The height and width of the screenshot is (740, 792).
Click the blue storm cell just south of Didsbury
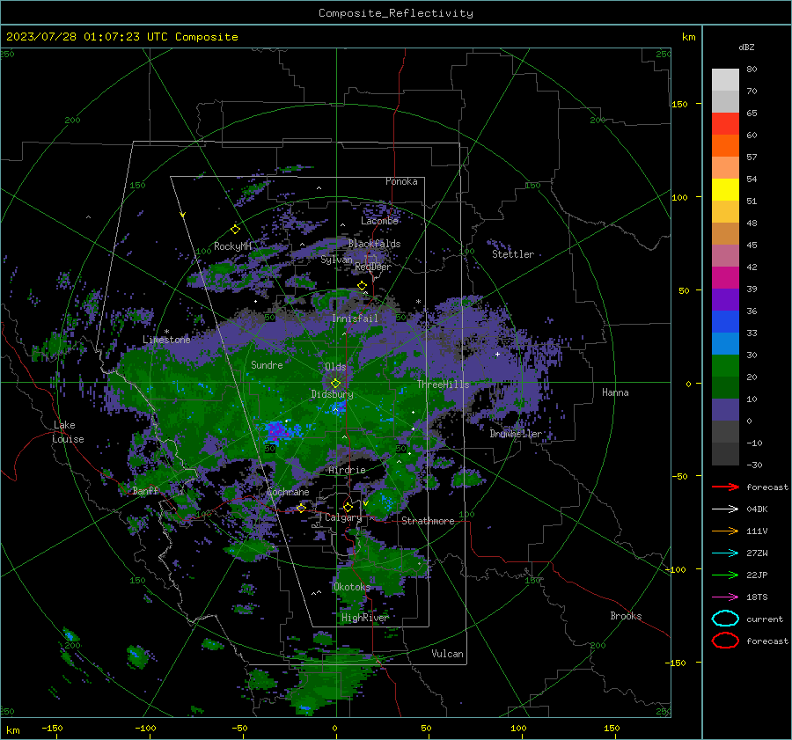click(x=337, y=407)
